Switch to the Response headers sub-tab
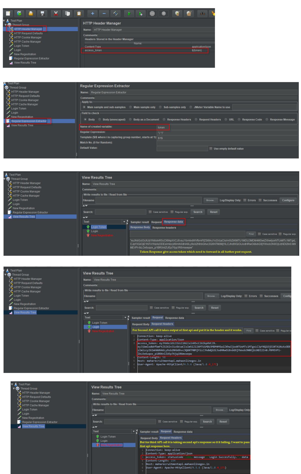Viewport: 301px width, 474px height. 164,228
